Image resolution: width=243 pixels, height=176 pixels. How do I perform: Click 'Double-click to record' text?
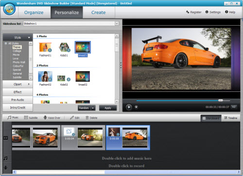pos(126,166)
